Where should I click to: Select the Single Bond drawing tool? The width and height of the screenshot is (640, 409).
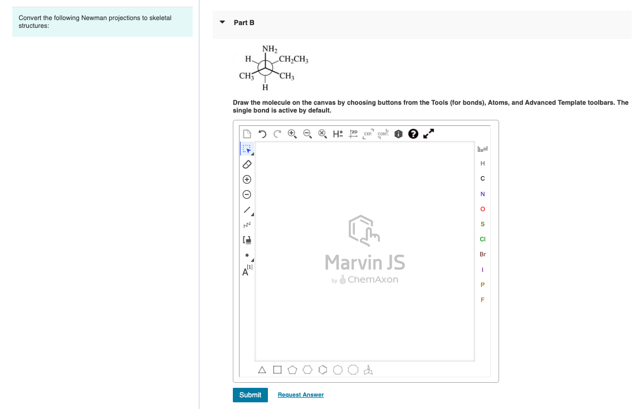[x=247, y=210]
